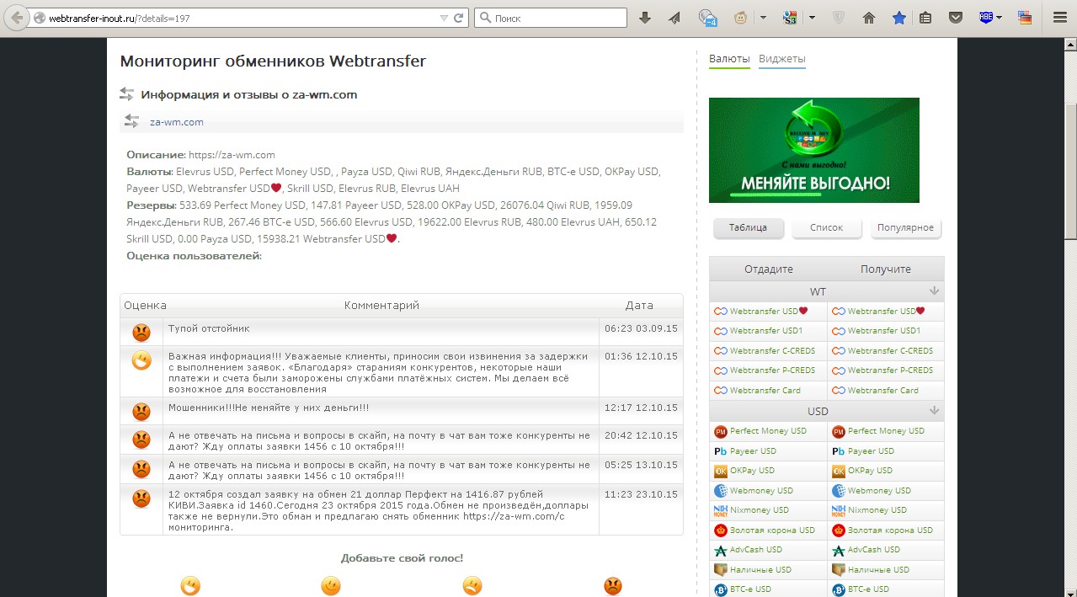Click the date '12:17 12.10.15'

point(641,408)
